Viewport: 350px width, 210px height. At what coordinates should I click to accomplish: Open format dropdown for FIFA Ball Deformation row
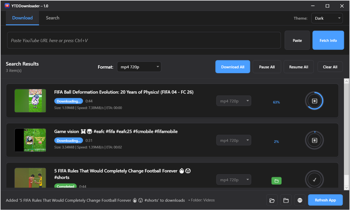[234, 101]
